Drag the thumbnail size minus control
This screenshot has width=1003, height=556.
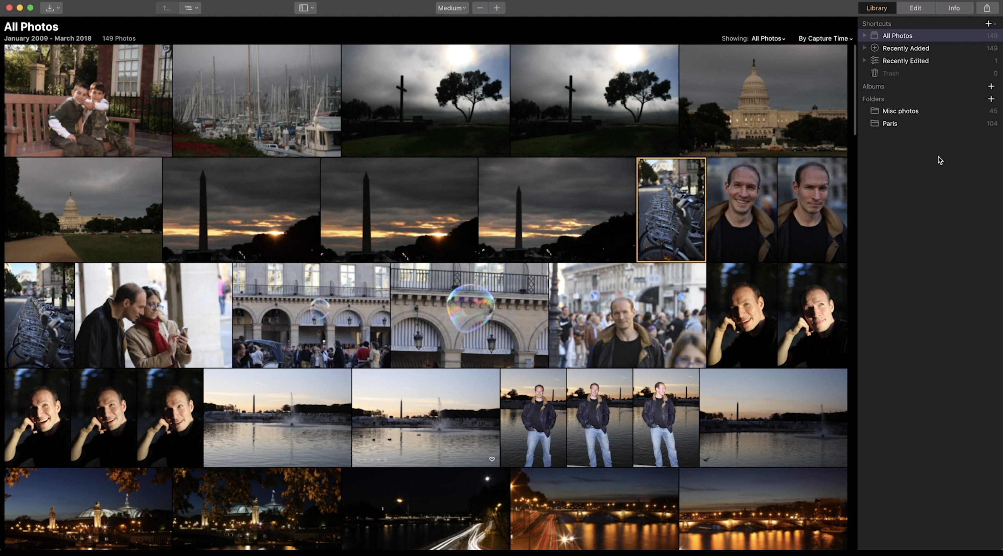pos(480,7)
